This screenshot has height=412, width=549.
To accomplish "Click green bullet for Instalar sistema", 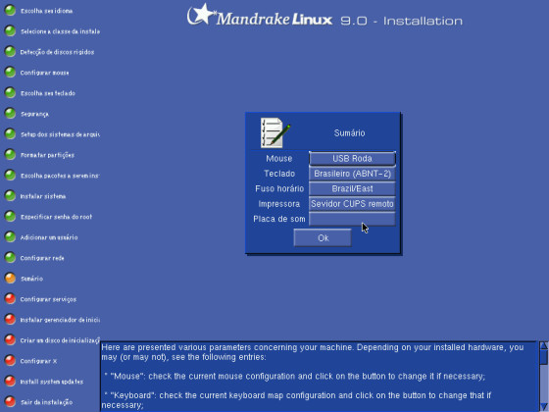I will click(10, 195).
